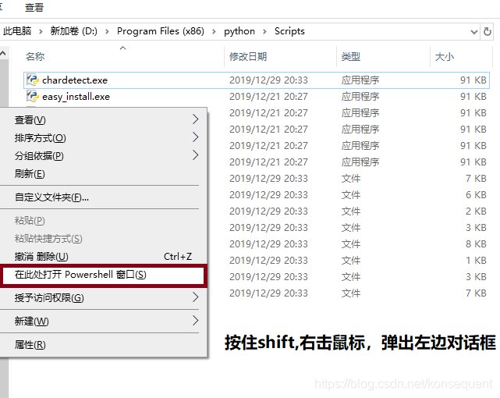Open Powershell window here menu entry
The image size is (500, 398).
coord(103,275)
